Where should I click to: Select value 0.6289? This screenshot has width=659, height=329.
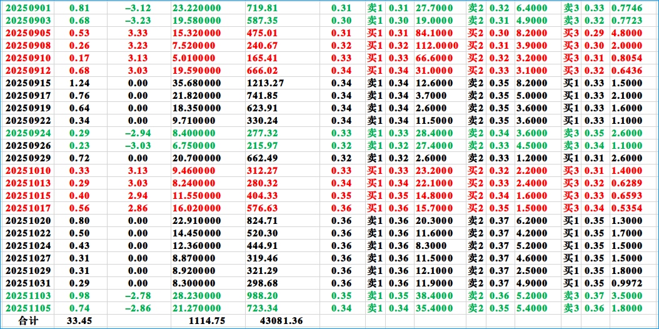pos(626,184)
